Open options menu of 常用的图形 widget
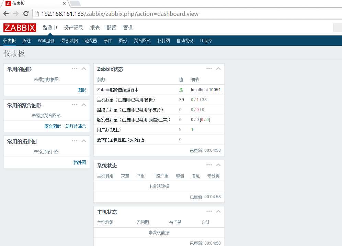The image size is (342, 246). point(75,68)
